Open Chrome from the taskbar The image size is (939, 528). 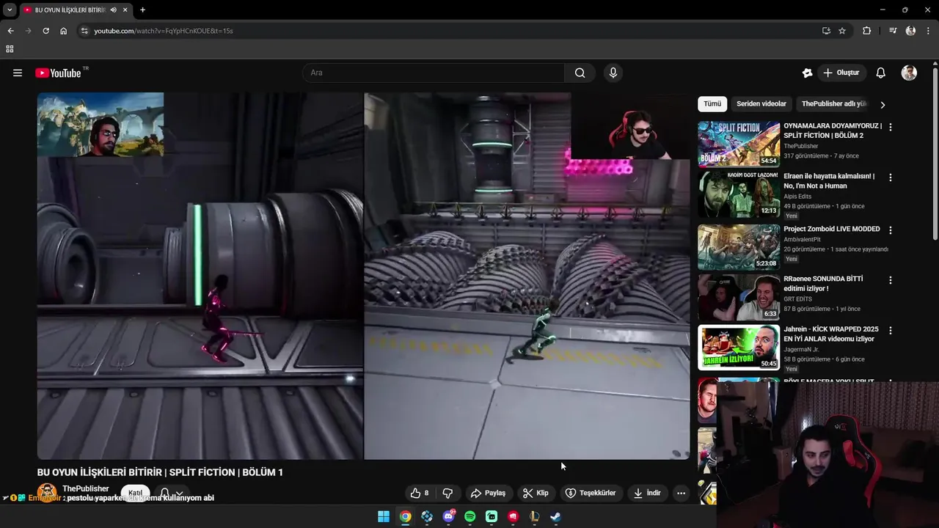tap(405, 516)
